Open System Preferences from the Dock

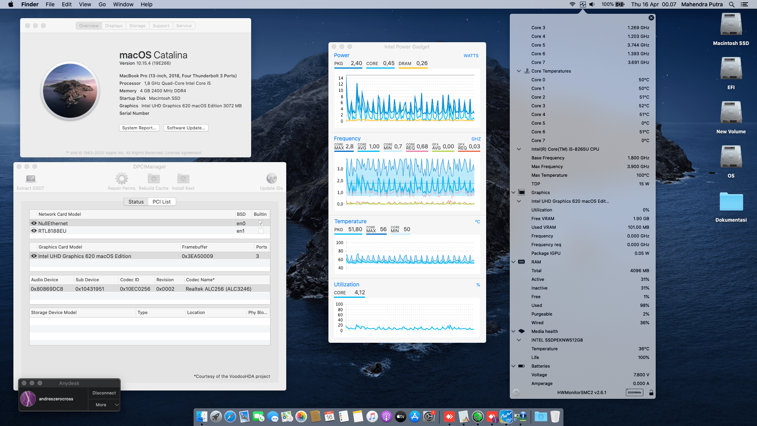click(x=429, y=417)
